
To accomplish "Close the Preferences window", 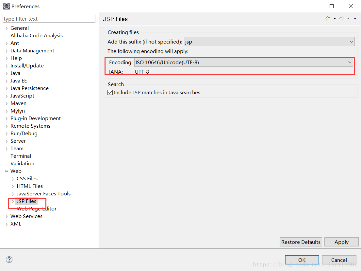I will (351, 6).
